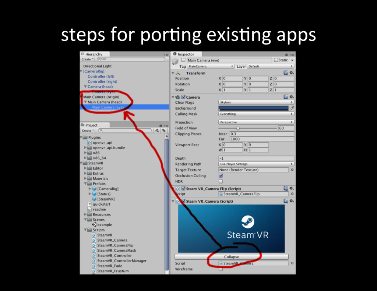This screenshot has width=377, height=291.
Task: Open the Transform component help book icon
Action: (x=286, y=73)
